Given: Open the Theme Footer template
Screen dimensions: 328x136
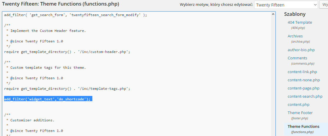Looking at the screenshot, I should (300, 113).
